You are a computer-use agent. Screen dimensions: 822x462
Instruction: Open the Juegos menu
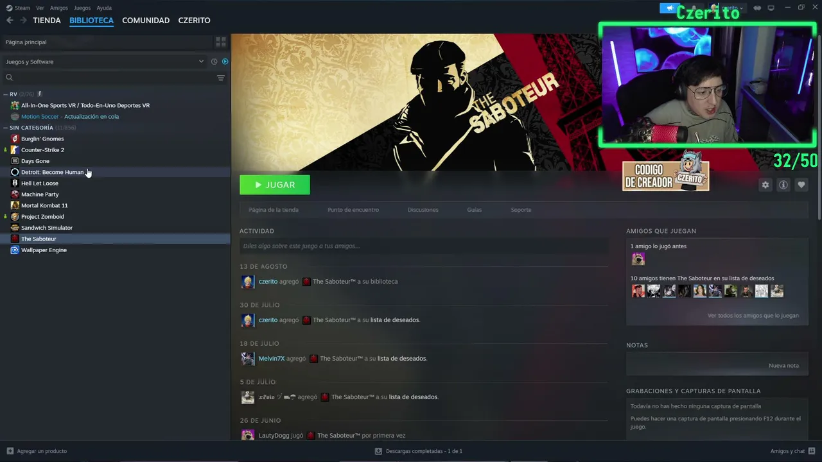[82, 8]
